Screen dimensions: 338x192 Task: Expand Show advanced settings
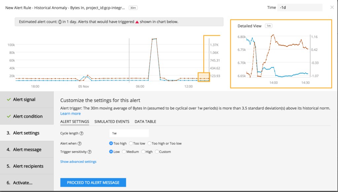pos(78,162)
